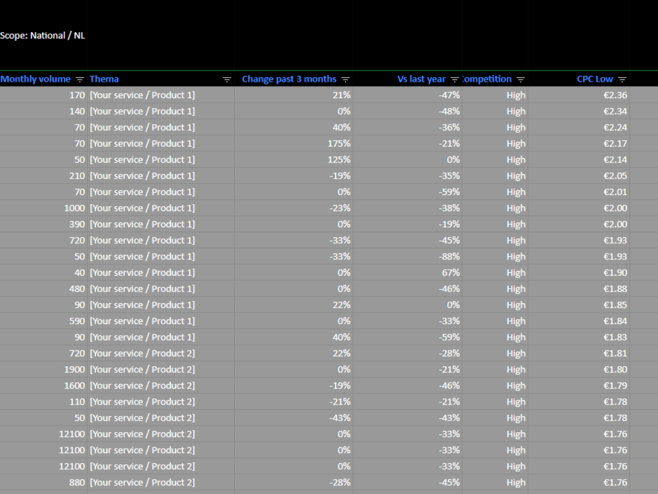The width and height of the screenshot is (658, 494).
Task: Click the Vs last year cell -88%
Action: pyautogui.click(x=407, y=257)
